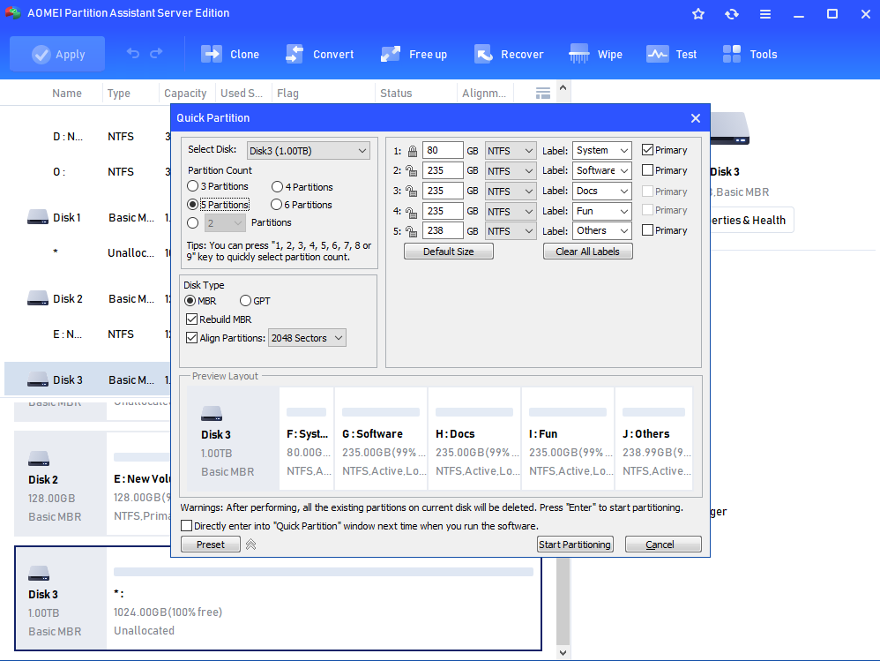Undo the last operation arrow

point(133,53)
